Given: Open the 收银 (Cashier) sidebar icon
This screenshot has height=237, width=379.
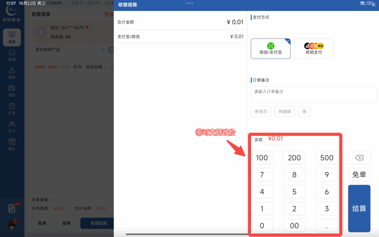Looking at the screenshot, I should point(11,37).
